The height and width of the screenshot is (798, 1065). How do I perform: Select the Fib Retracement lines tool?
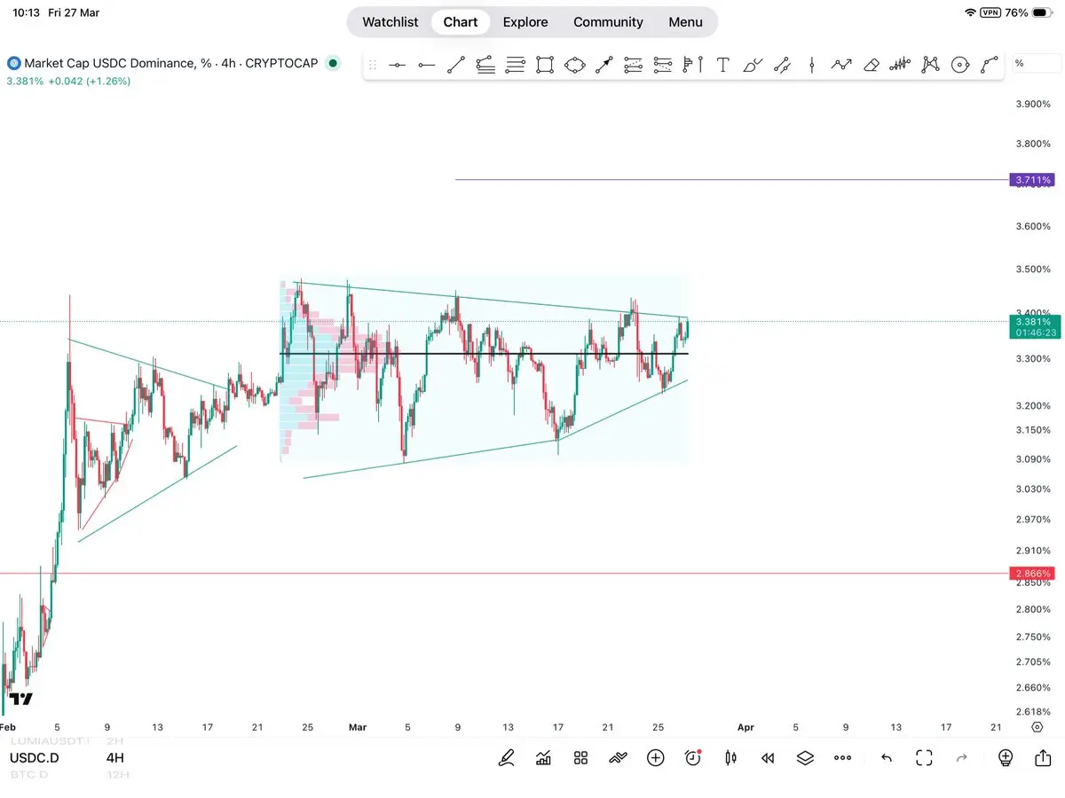click(x=516, y=65)
